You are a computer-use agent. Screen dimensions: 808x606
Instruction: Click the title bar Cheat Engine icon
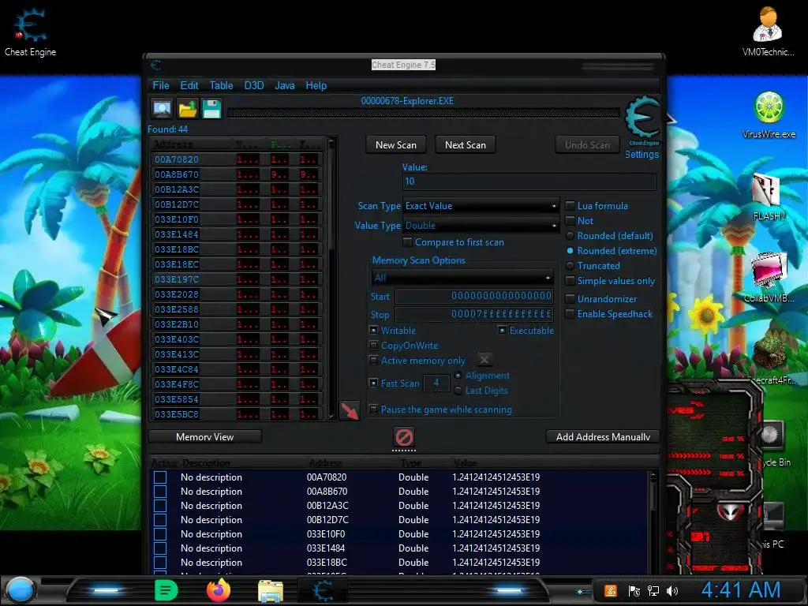click(157, 65)
